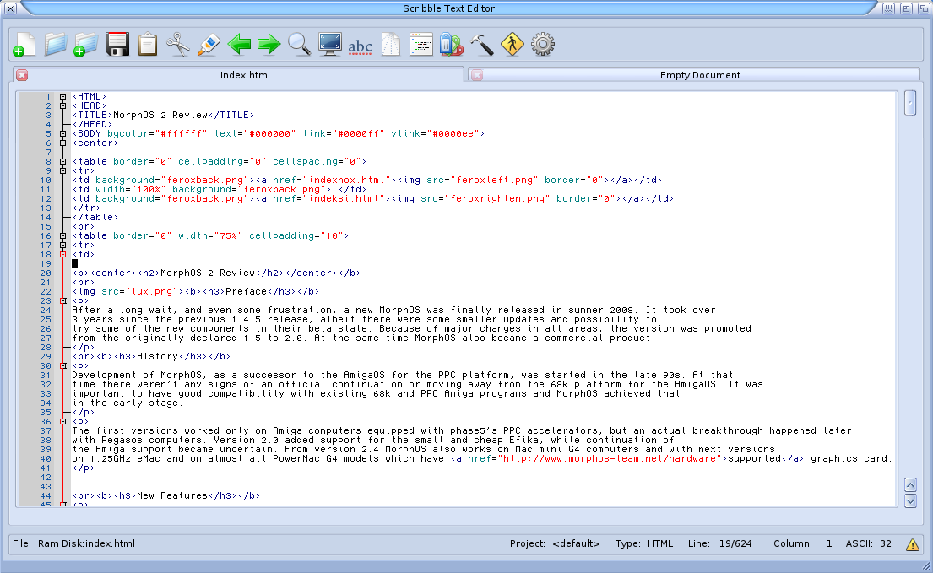Collapse the tr fold on line 17
The width and height of the screenshot is (933, 573).
point(63,246)
